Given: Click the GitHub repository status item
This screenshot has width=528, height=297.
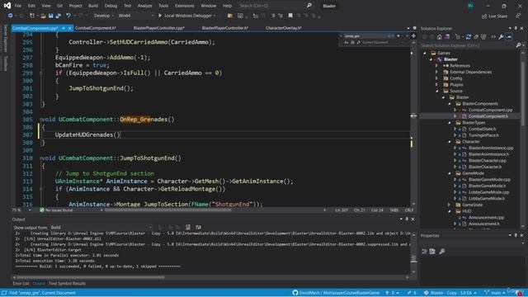Looking at the screenshot, I should coord(336,293).
